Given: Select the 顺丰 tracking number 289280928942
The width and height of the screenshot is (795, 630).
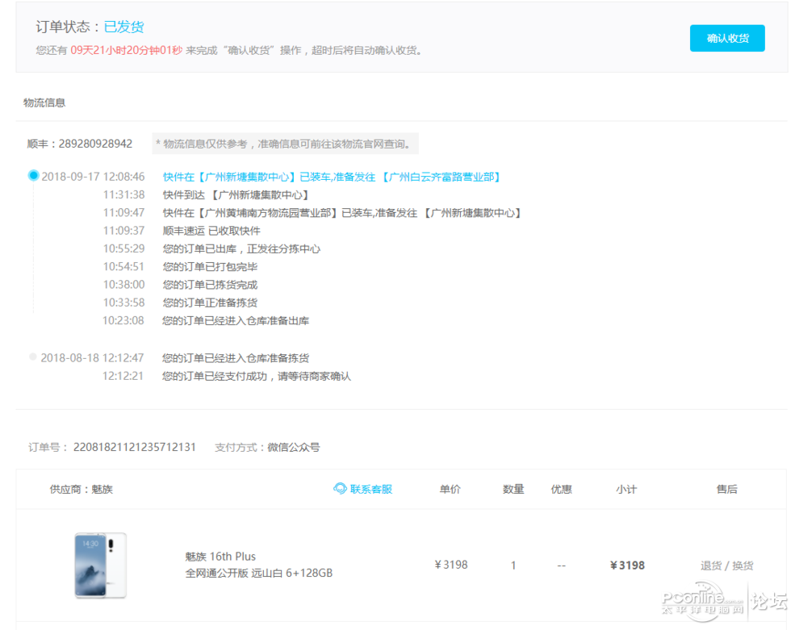Looking at the screenshot, I should tap(95, 144).
